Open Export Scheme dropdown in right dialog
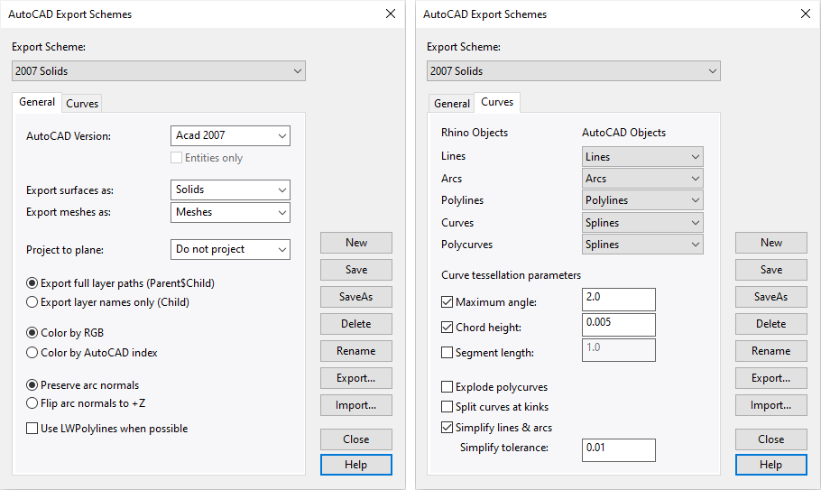The width and height of the screenshot is (821, 490). click(573, 71)
